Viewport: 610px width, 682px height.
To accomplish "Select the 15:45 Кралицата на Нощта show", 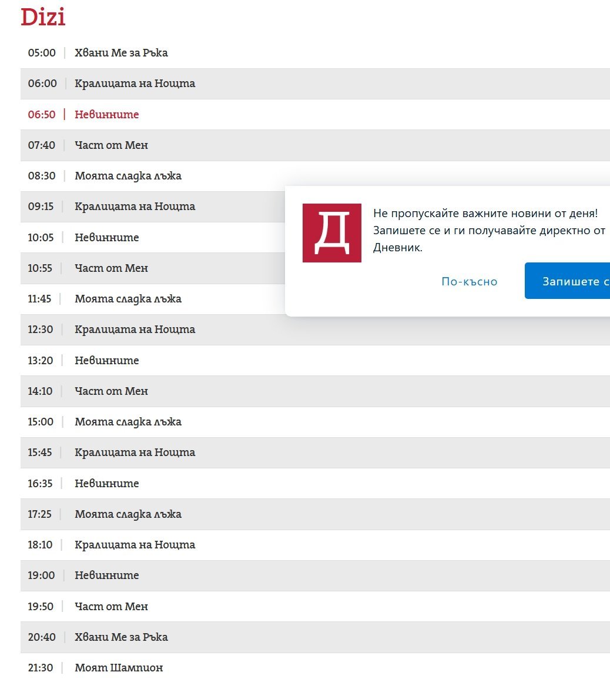I will coord(135,453).
